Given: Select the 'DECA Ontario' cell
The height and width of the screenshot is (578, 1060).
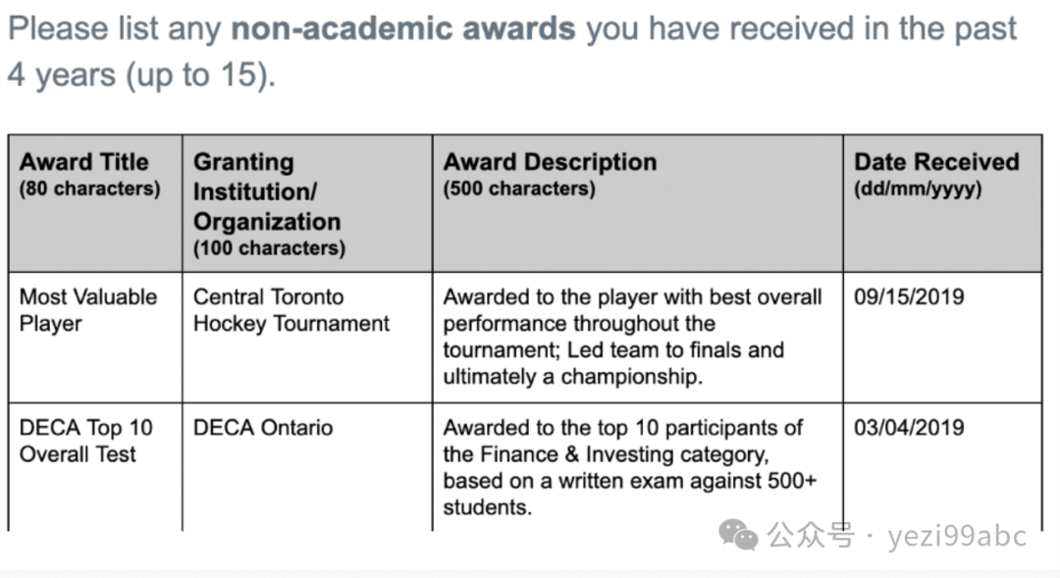Looking at the screenshot, I should [307, 467].
